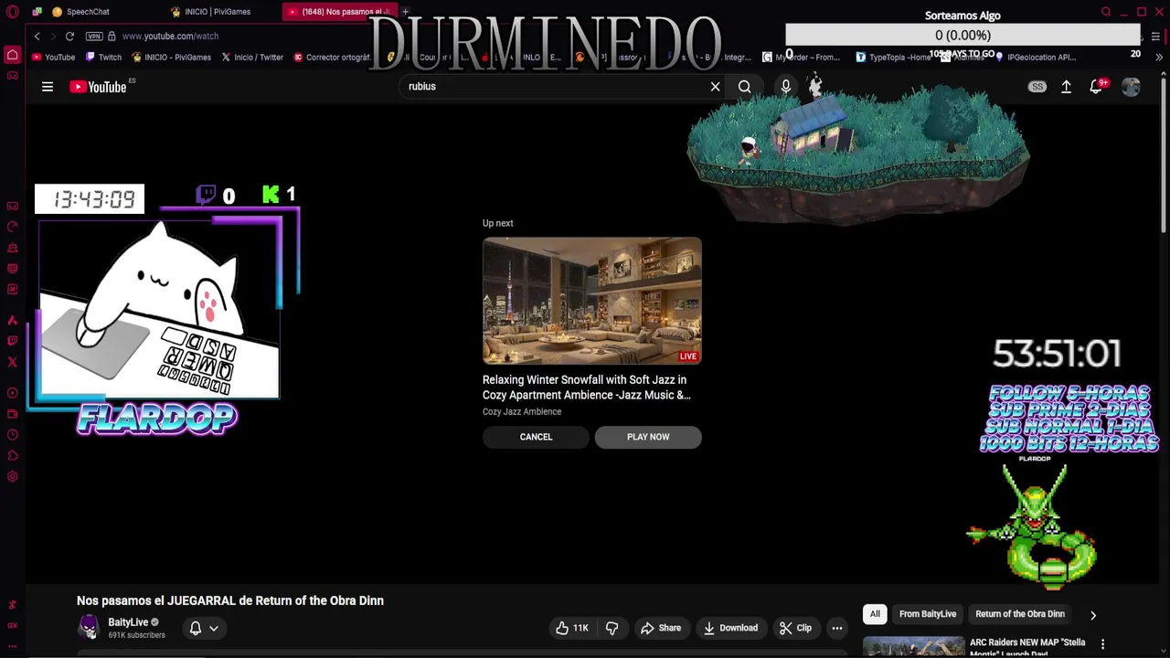Select the 'All' filter chip

pos(875,614)
